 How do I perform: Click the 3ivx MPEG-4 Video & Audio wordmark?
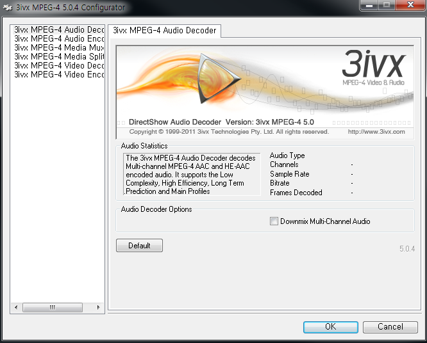point(373,68)
